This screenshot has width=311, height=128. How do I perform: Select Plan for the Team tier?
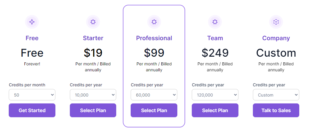click(x=215, y=110)
